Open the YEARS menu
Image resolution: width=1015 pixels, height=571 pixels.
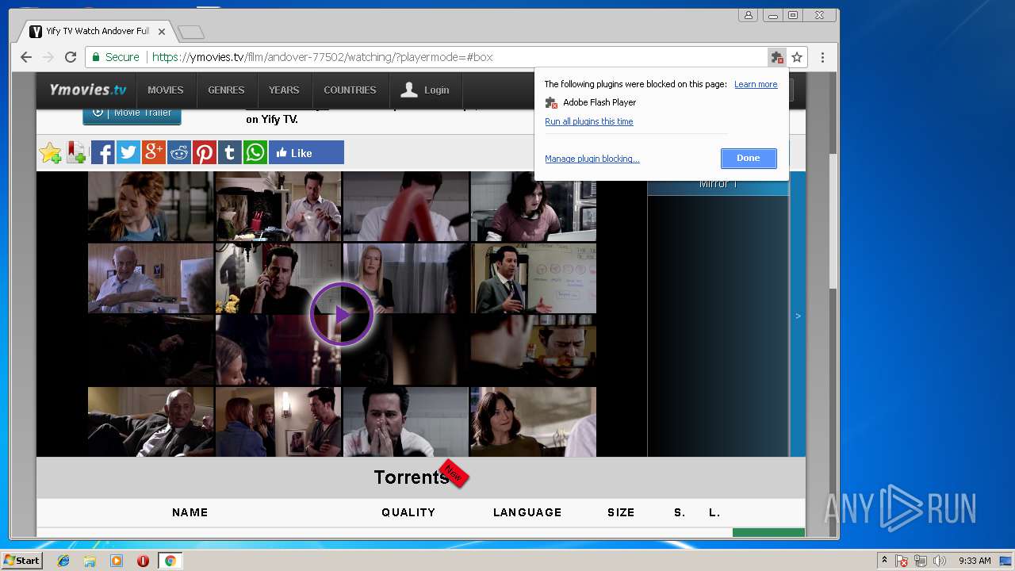(284, 90)
